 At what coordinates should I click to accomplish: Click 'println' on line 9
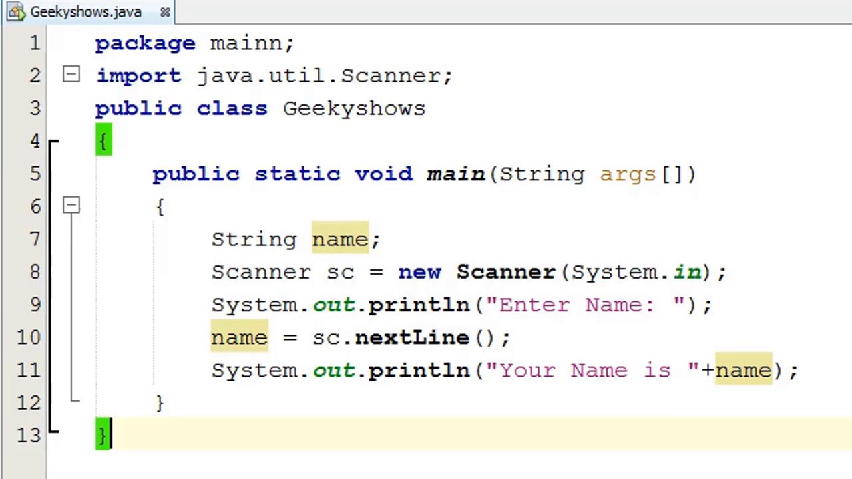tap(419, 305)
